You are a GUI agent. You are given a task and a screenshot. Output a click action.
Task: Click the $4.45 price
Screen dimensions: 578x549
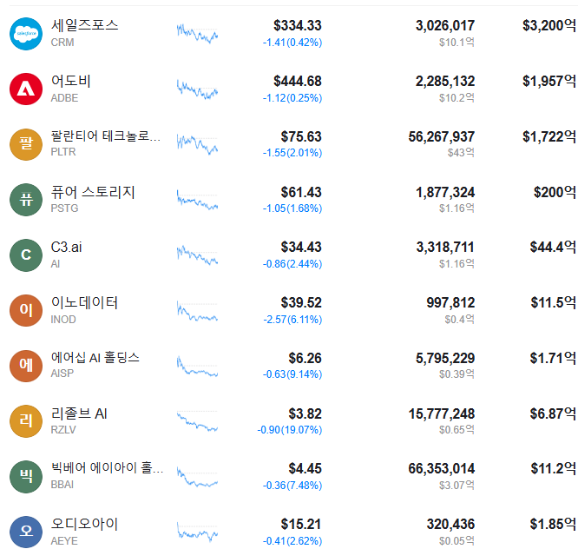[305, 468]
